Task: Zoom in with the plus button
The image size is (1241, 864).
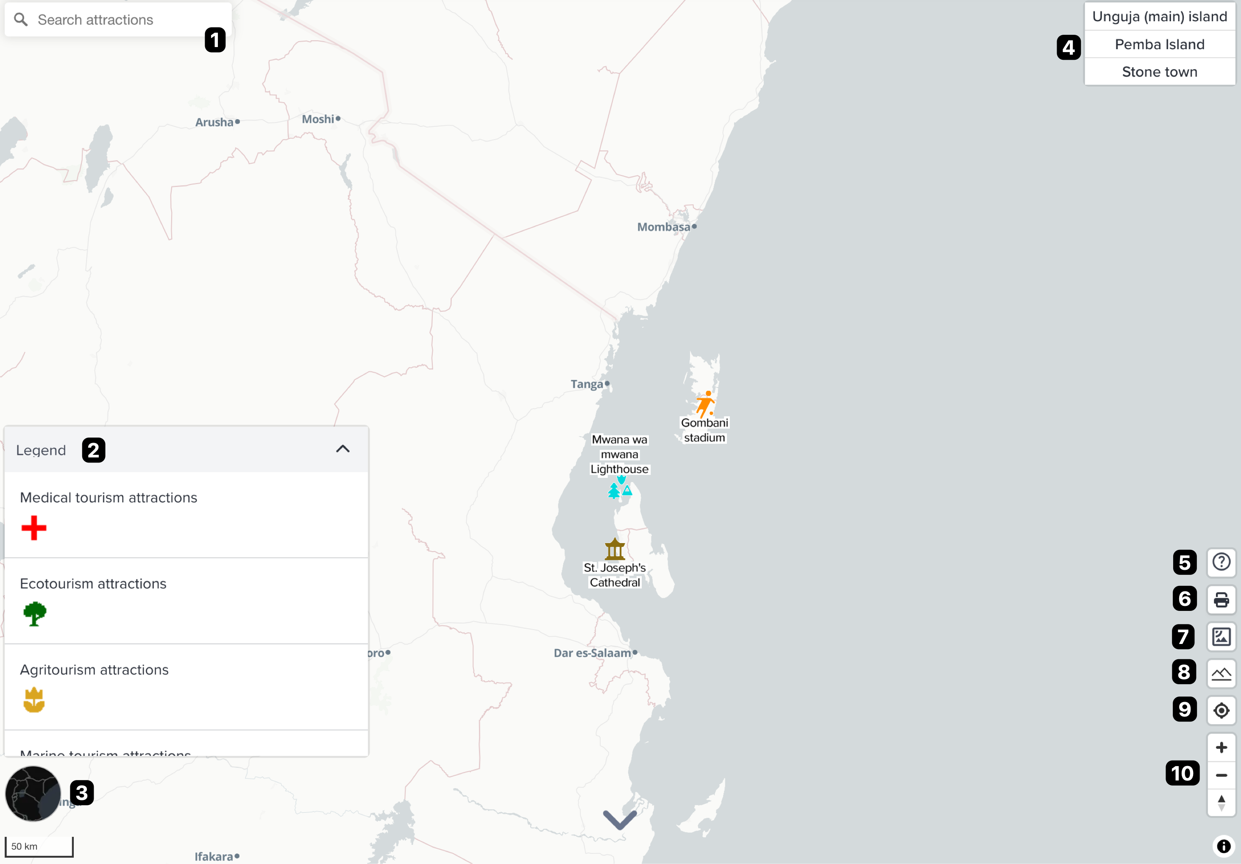Action: coord(1222,747)
